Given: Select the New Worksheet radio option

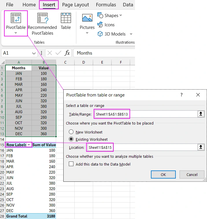Looking at the screenshot, I should click(71, 132).
